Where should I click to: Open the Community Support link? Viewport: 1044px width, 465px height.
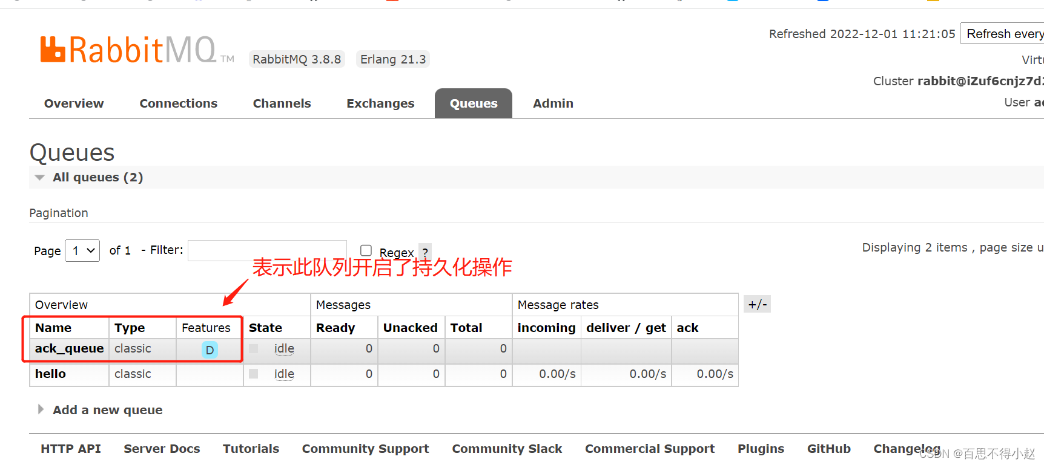[x=365, y=449]
